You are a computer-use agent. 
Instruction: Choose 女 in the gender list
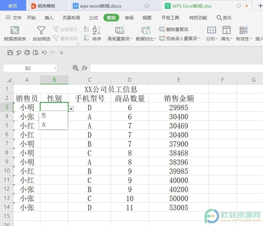click(x=44, y=125)
